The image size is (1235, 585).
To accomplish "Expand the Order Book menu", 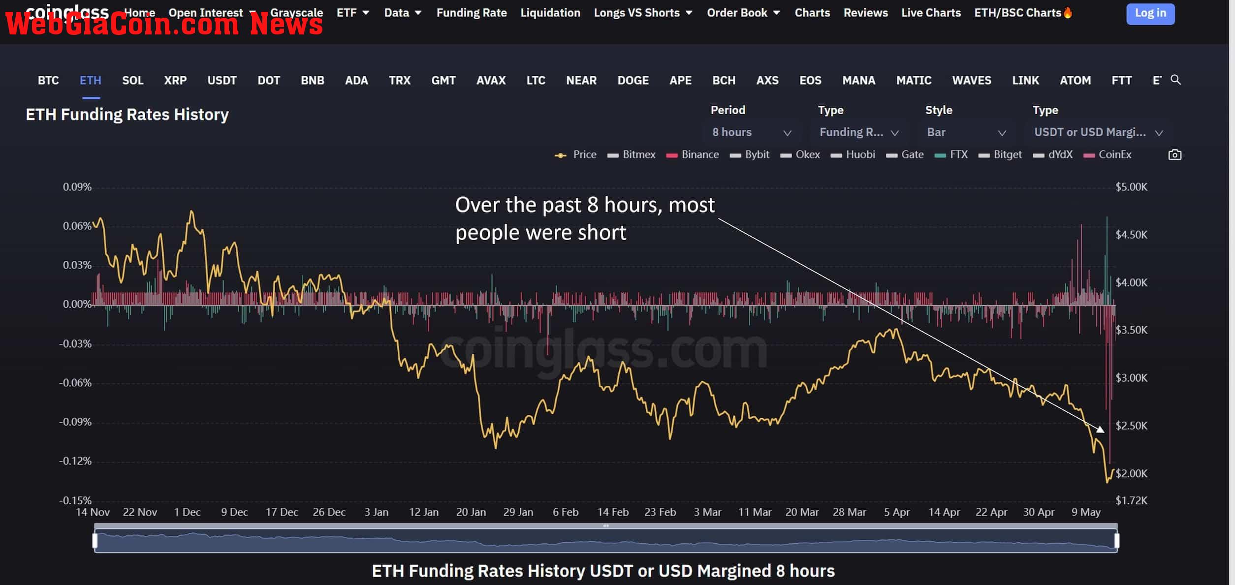I will 743,13.
